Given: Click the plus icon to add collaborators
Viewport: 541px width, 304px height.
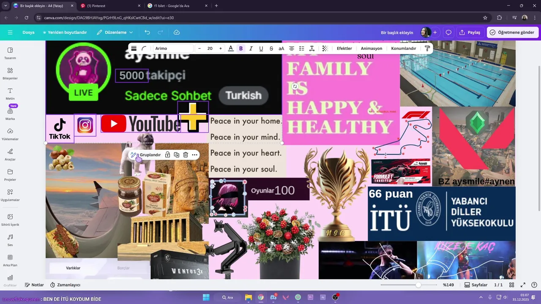Looking at the screenshot, I should click(x=435, y=33).
